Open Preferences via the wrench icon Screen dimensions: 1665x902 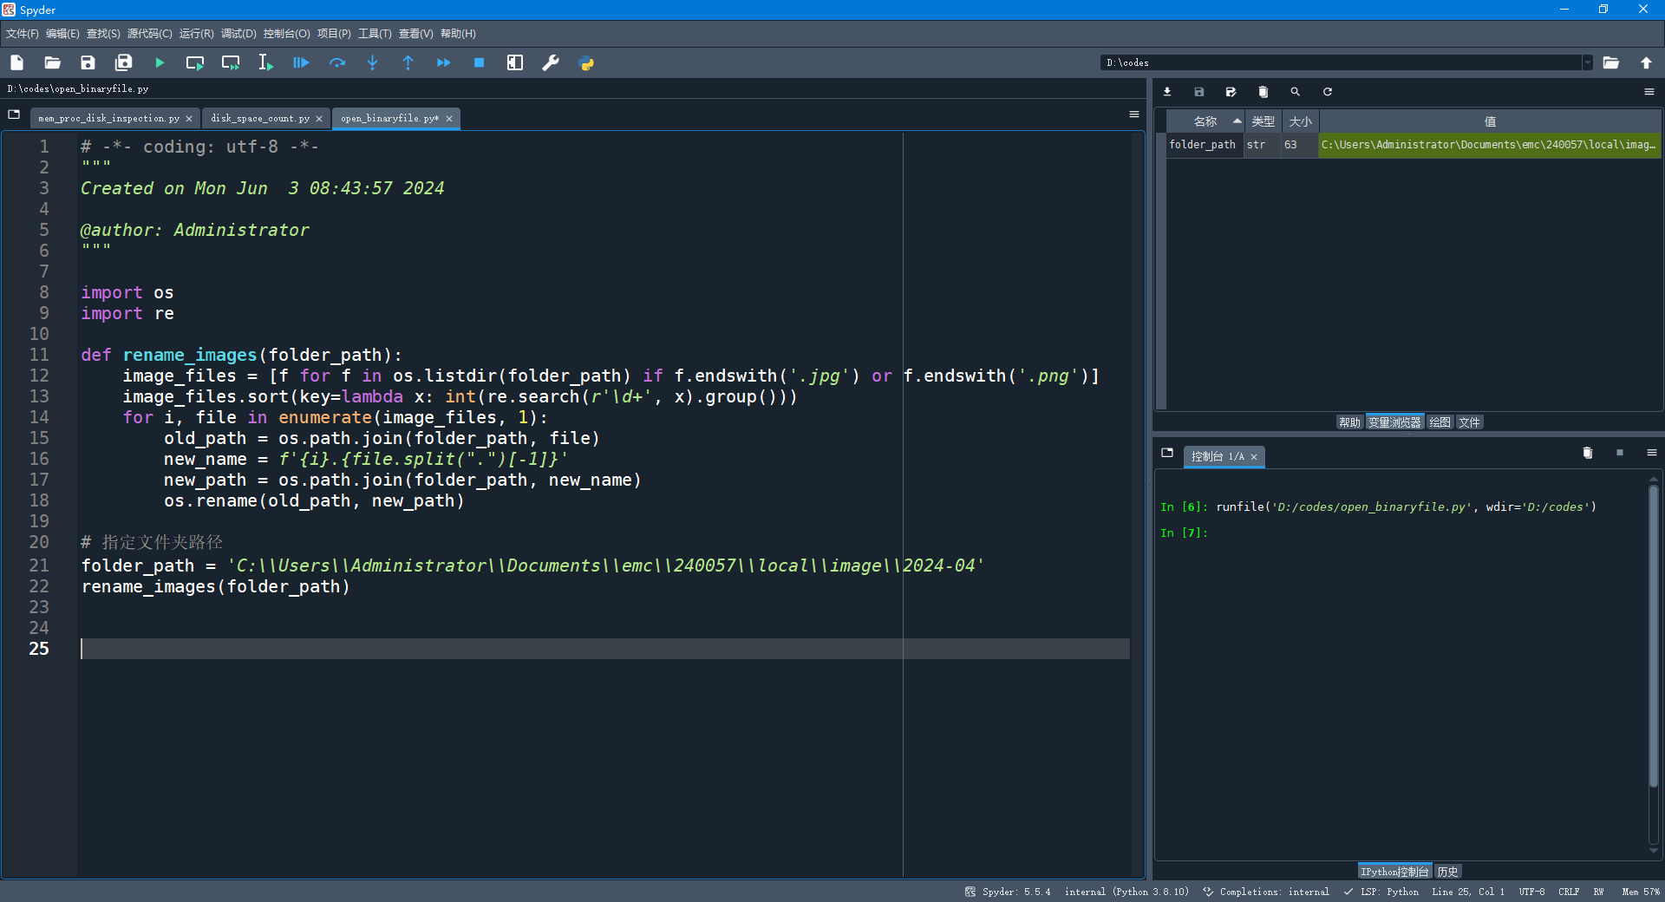pyautogui.click(x=551, y=62)
